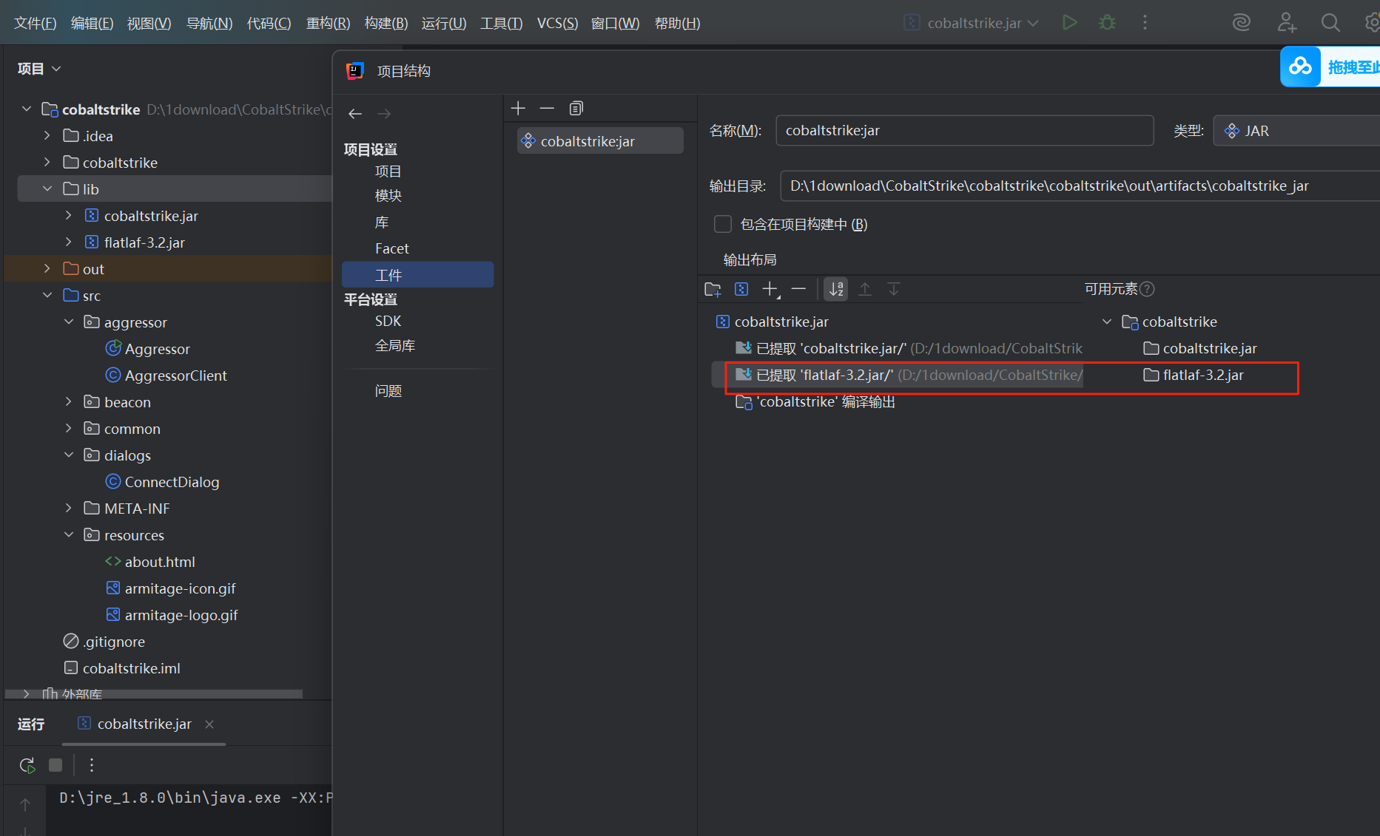Open the VCS(S) menu
1380x836 pixels.
tap(557, 23)
